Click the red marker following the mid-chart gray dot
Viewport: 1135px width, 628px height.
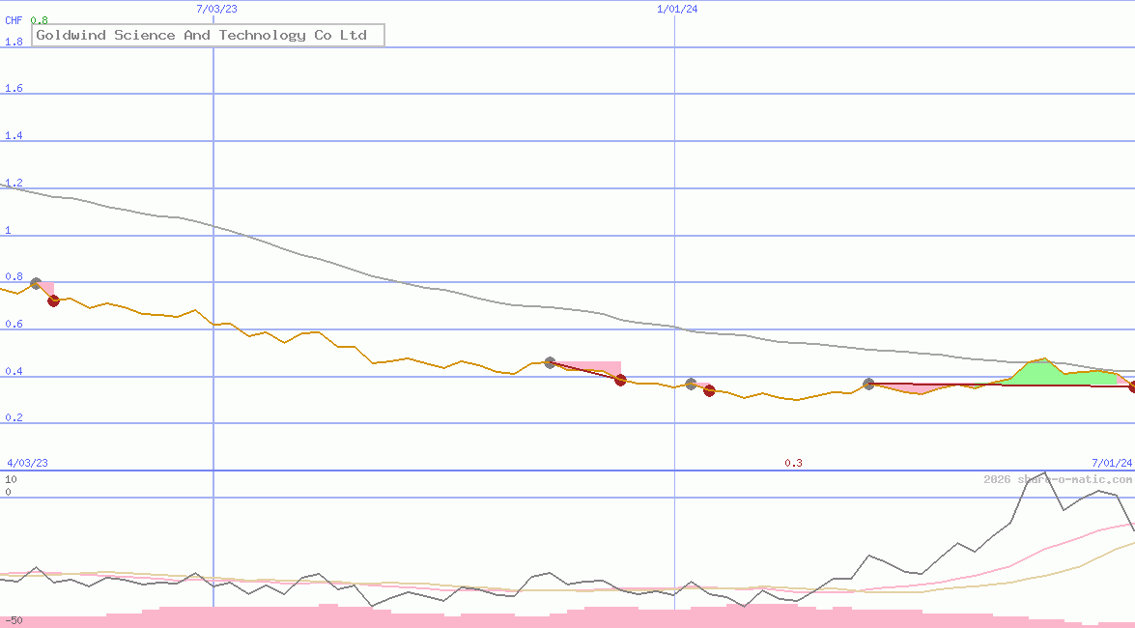click(x=620, y=381)
